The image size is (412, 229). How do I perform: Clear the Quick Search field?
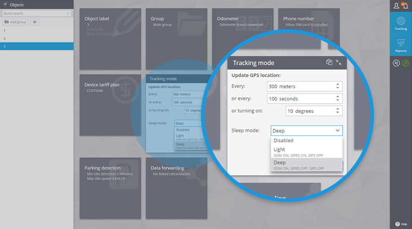pyautogui.click(x=68, y=13)
